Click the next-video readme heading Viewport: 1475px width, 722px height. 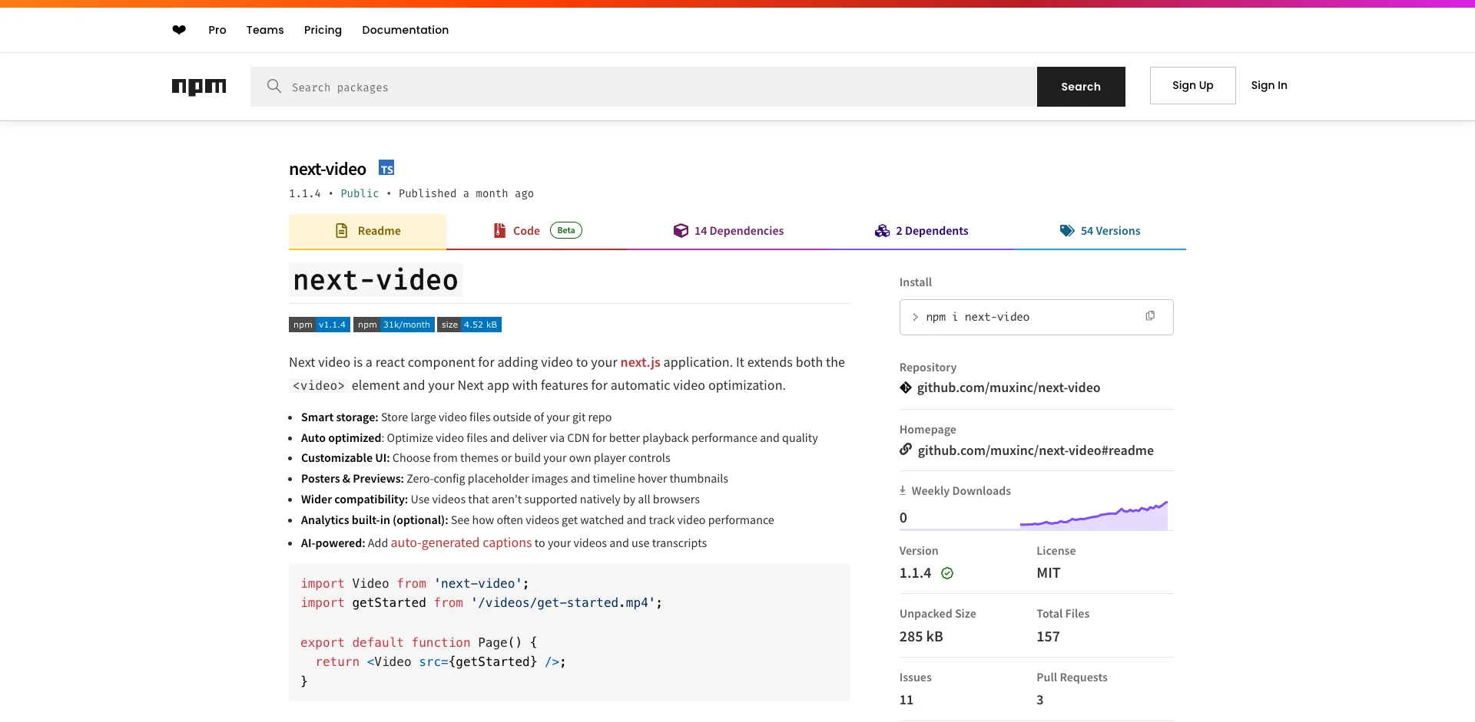(x=376, y=280)
